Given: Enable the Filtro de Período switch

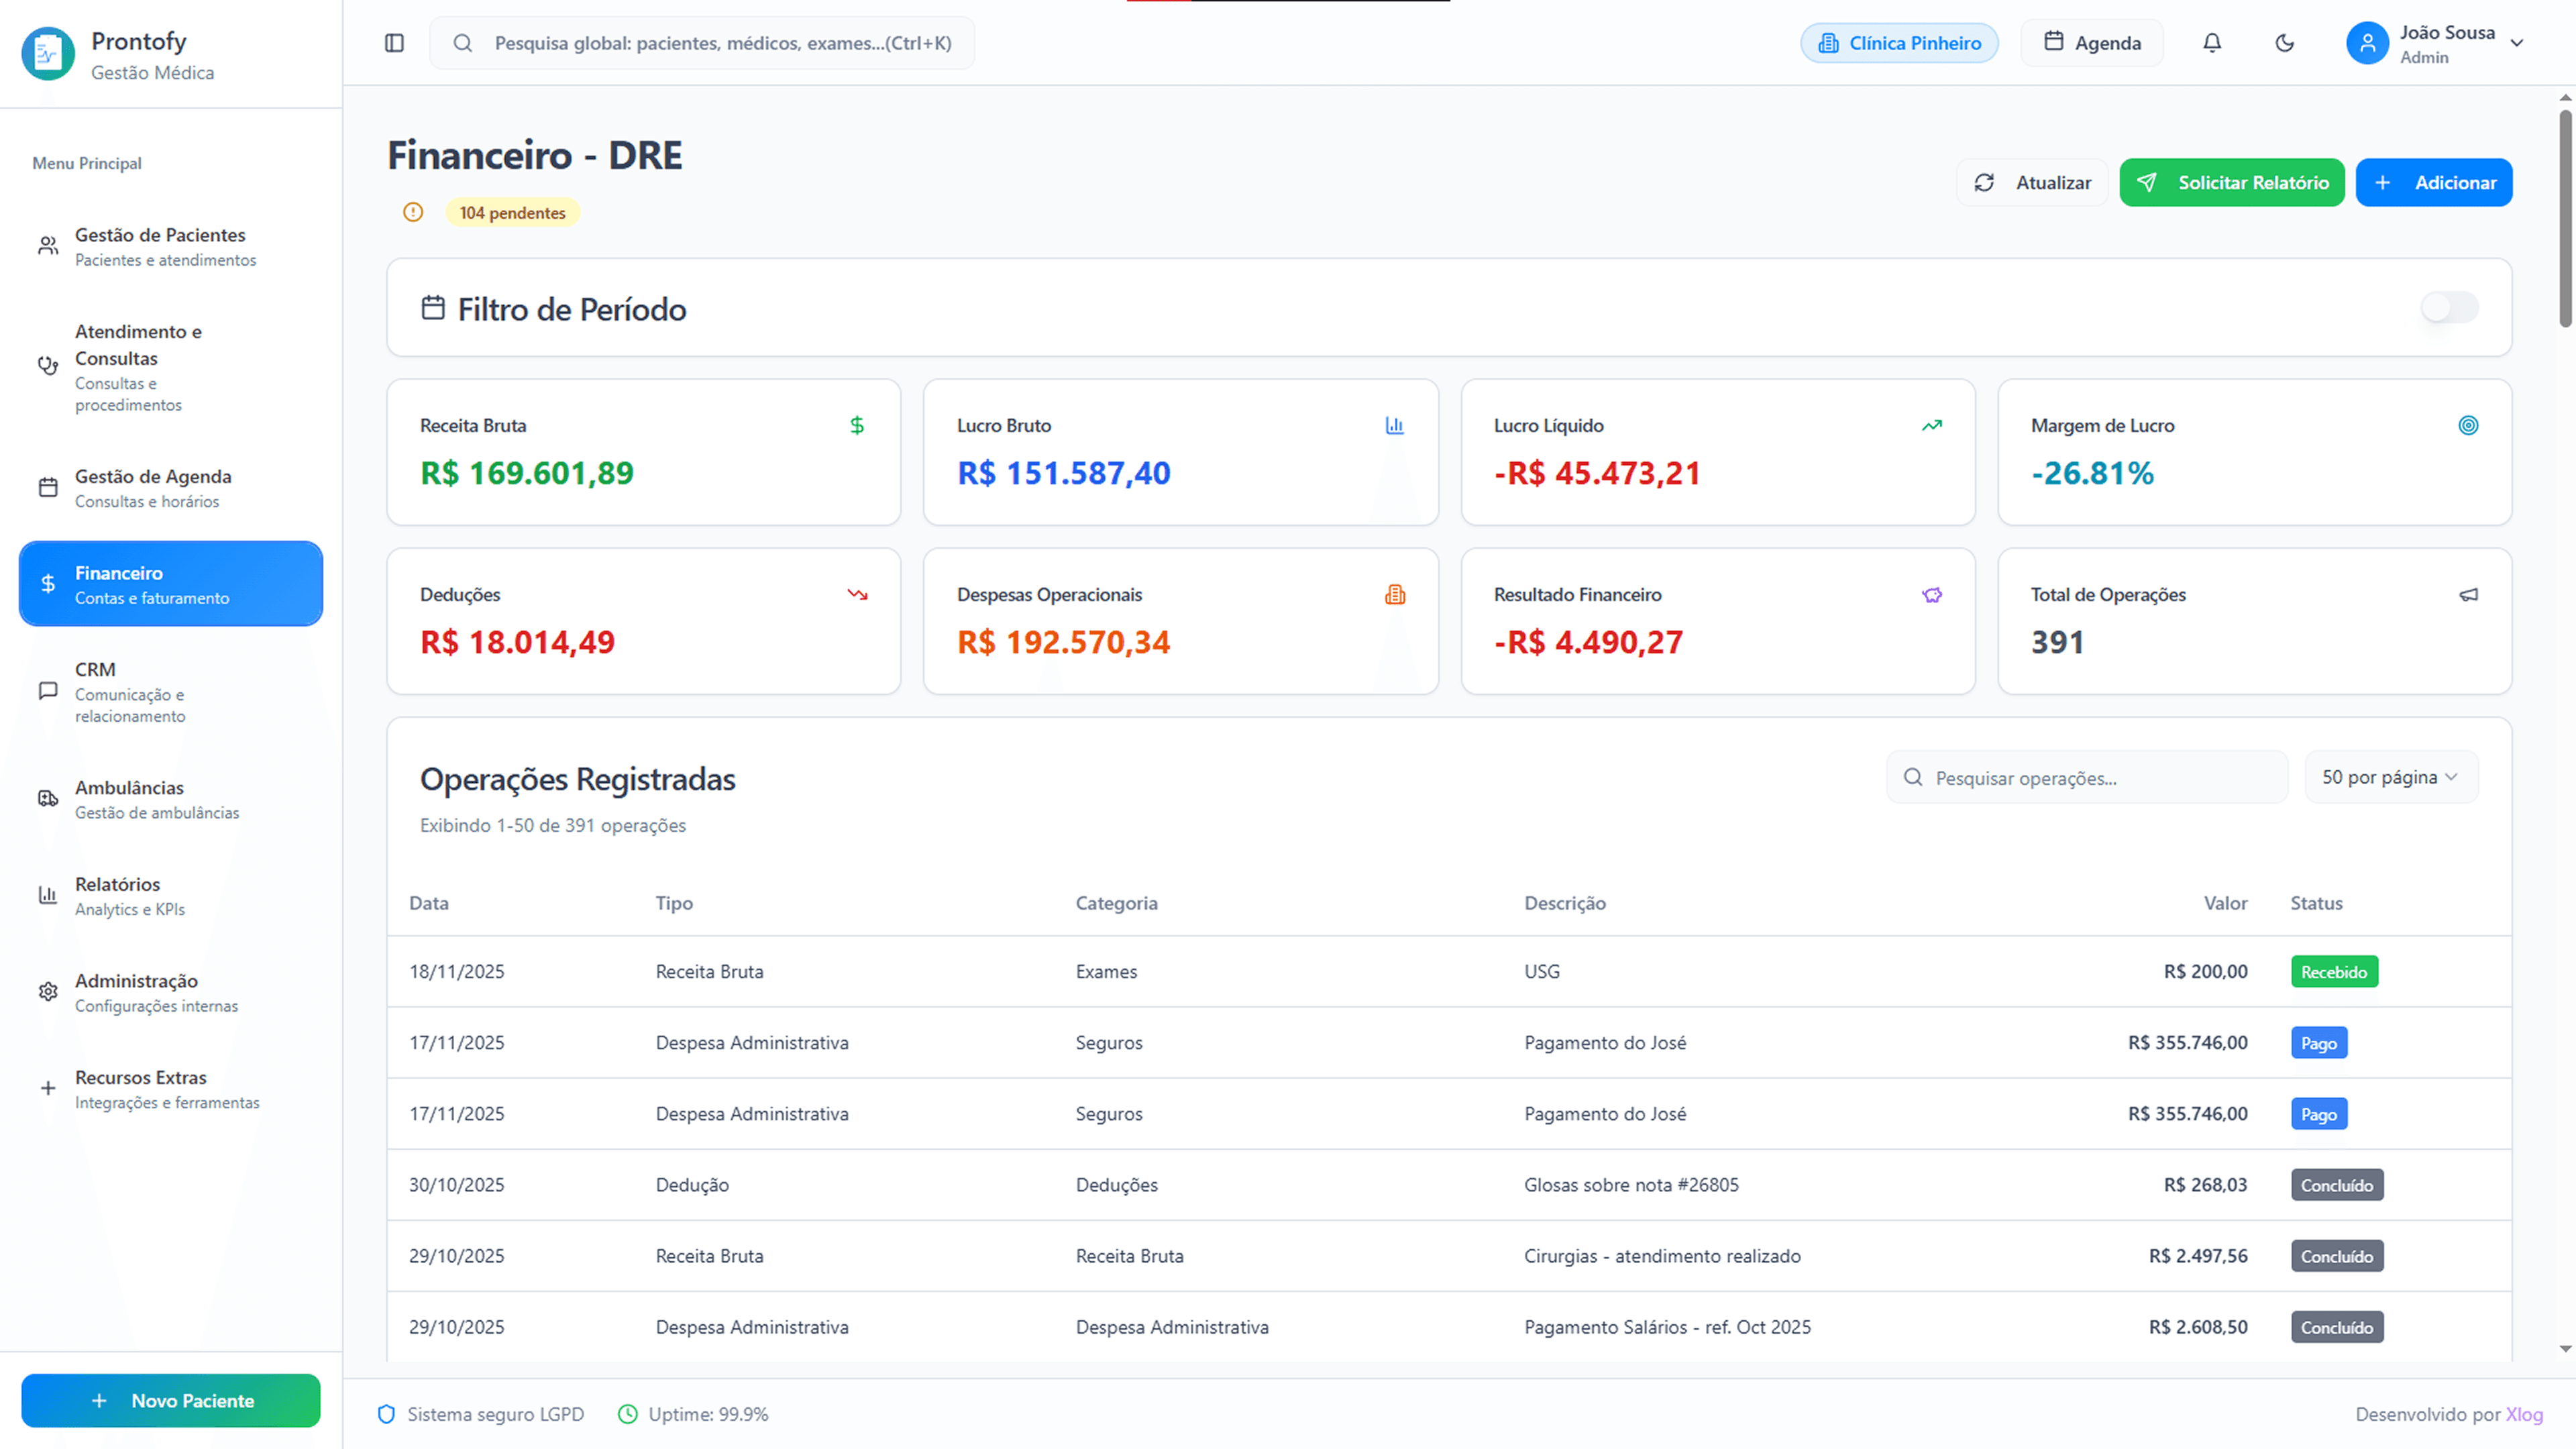Looking at the screenshot, I should pos(2449,308).
